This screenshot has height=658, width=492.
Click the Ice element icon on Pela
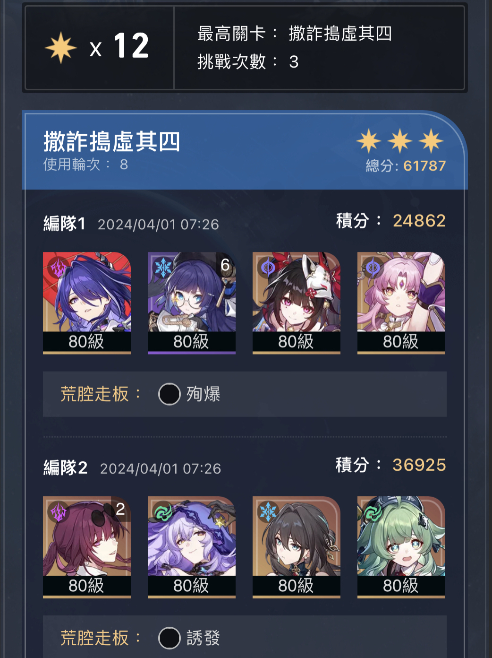[x=163, y=268]
